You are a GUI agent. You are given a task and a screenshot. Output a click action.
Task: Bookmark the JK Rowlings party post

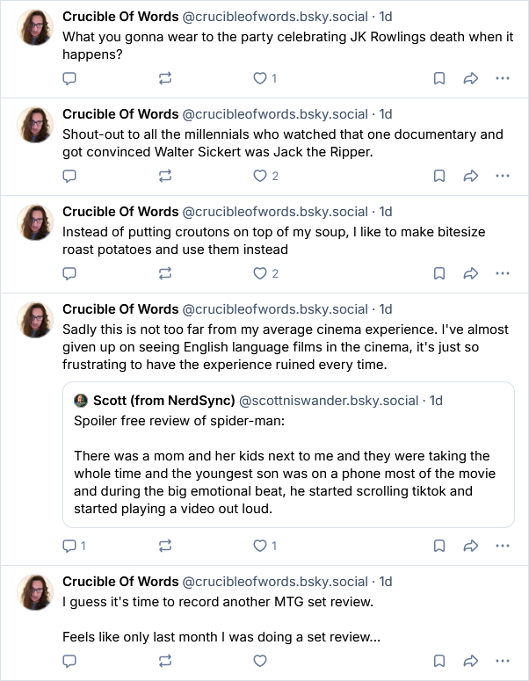click(439, 78)
